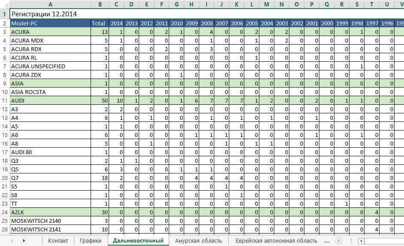Select column H header
This screenshot has height=246, width=404.
coord(191,4)
